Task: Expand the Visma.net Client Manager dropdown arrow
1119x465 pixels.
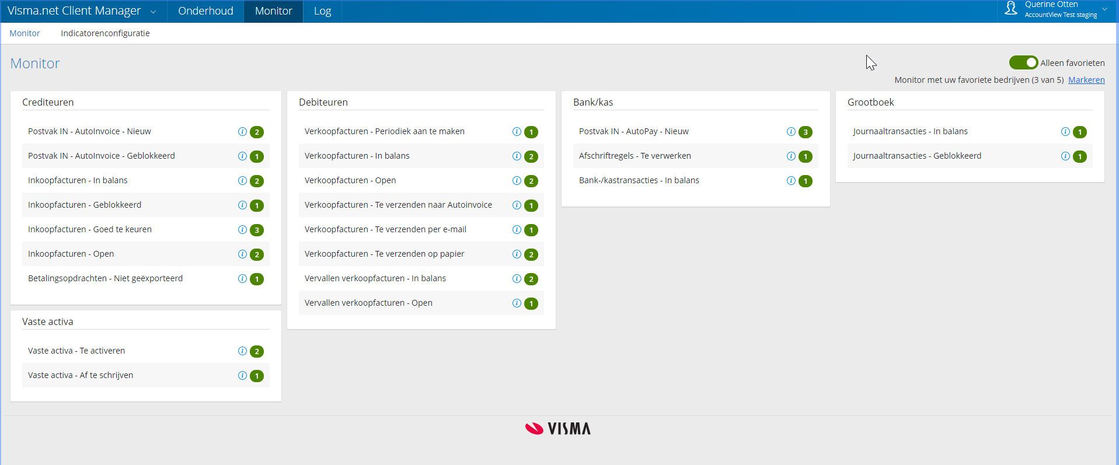Action: click(x=153, y=12)
